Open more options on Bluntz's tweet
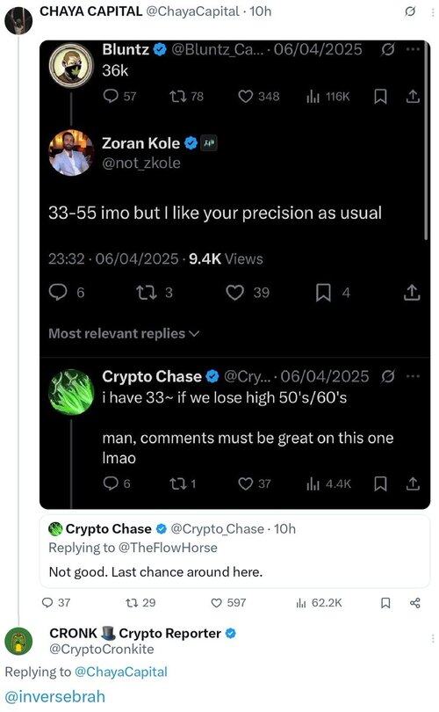The height and width of the screenshot is (712, 439). [413, 49]
